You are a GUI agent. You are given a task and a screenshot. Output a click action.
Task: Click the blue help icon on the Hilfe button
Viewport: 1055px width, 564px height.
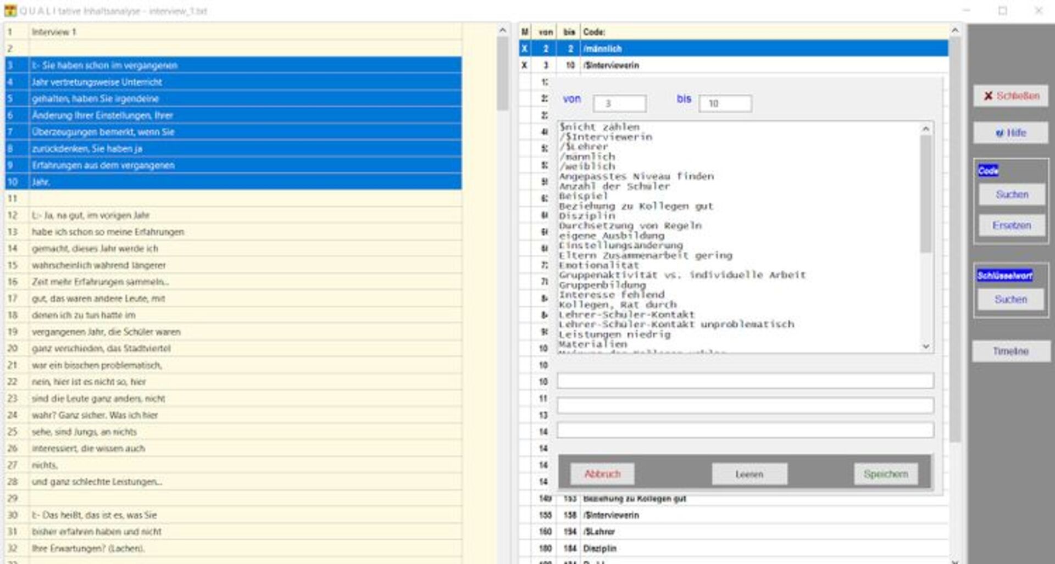click(x=1000, y=132)
